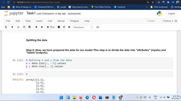Image resolution: width=181 pixels, height=101 pixels.
Task: Open the Facebook bookmark
Action: pyautogui.click(x=120, y=7)
